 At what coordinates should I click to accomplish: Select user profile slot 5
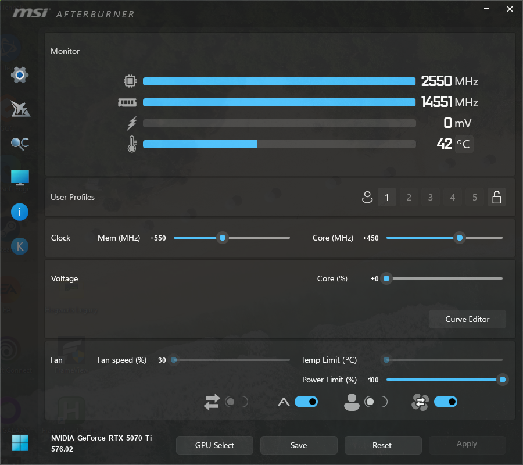(x=475, y=198)
